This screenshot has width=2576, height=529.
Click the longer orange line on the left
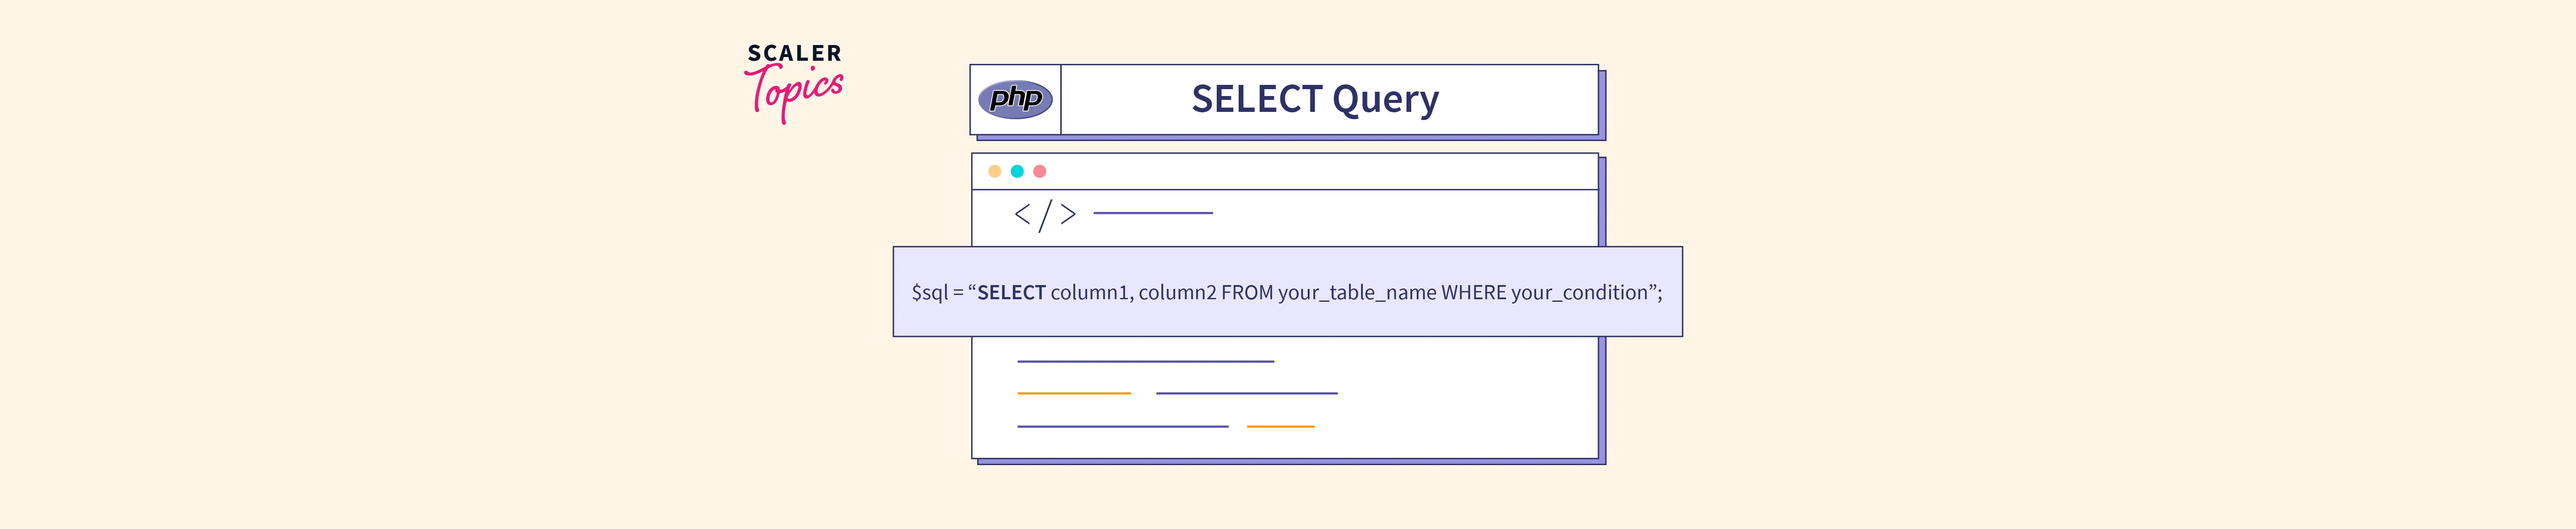(1073, 393)
